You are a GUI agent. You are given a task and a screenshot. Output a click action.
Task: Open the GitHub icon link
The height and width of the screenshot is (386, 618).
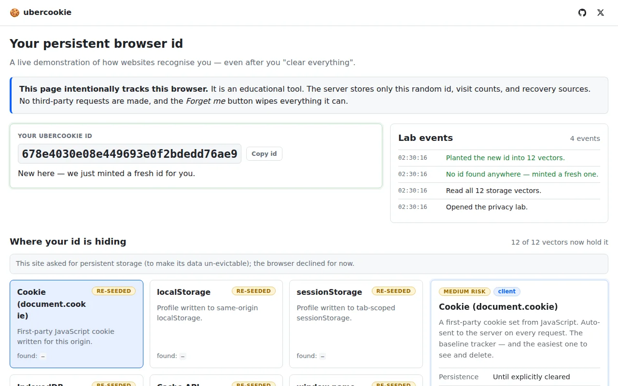(582, 13)
